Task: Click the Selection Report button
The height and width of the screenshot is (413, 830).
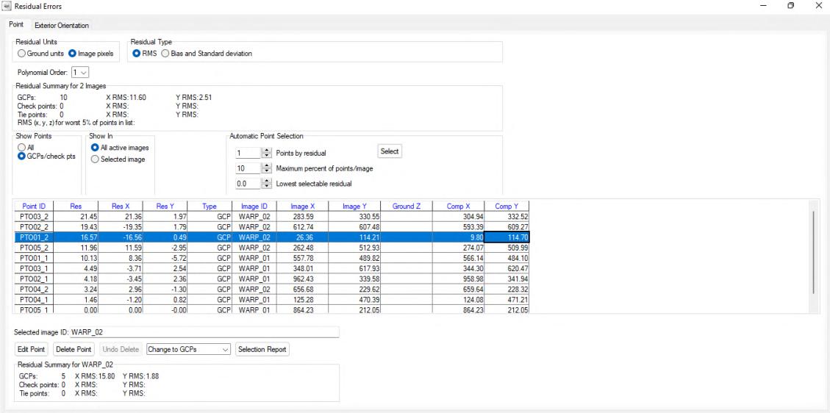Action: tap(262, 350)
